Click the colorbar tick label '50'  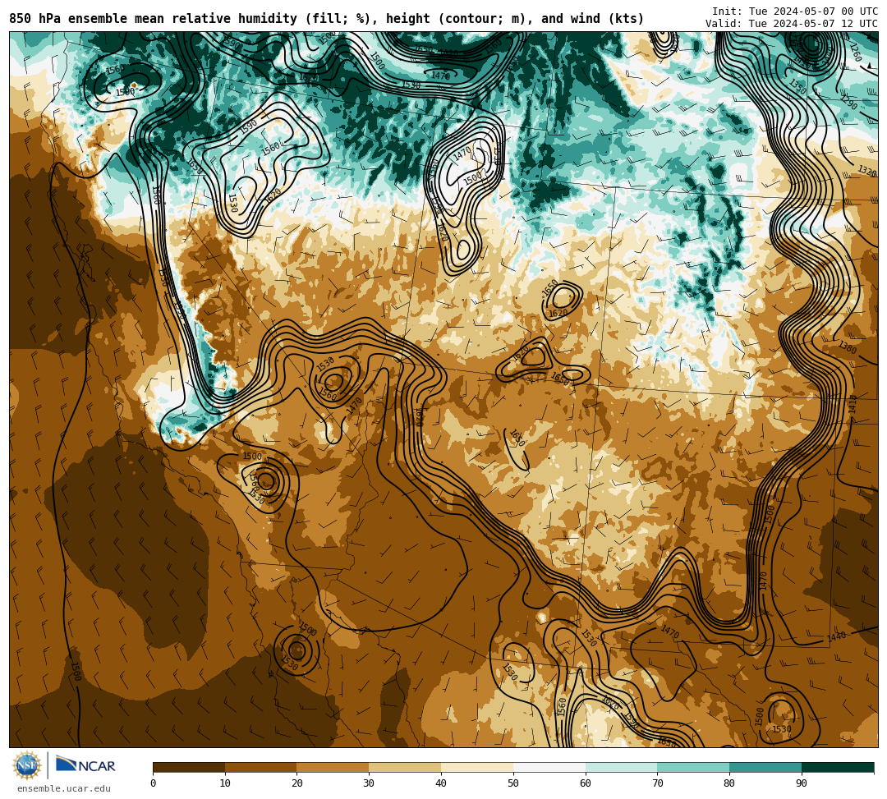513,783
